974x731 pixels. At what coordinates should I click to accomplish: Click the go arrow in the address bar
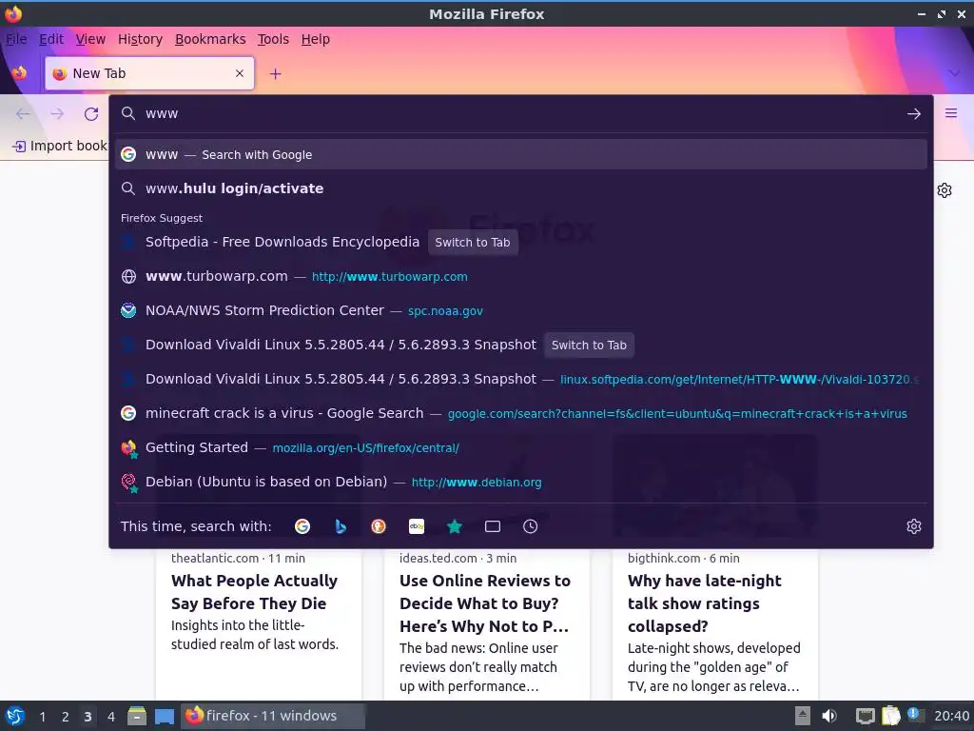click(914, 114)
